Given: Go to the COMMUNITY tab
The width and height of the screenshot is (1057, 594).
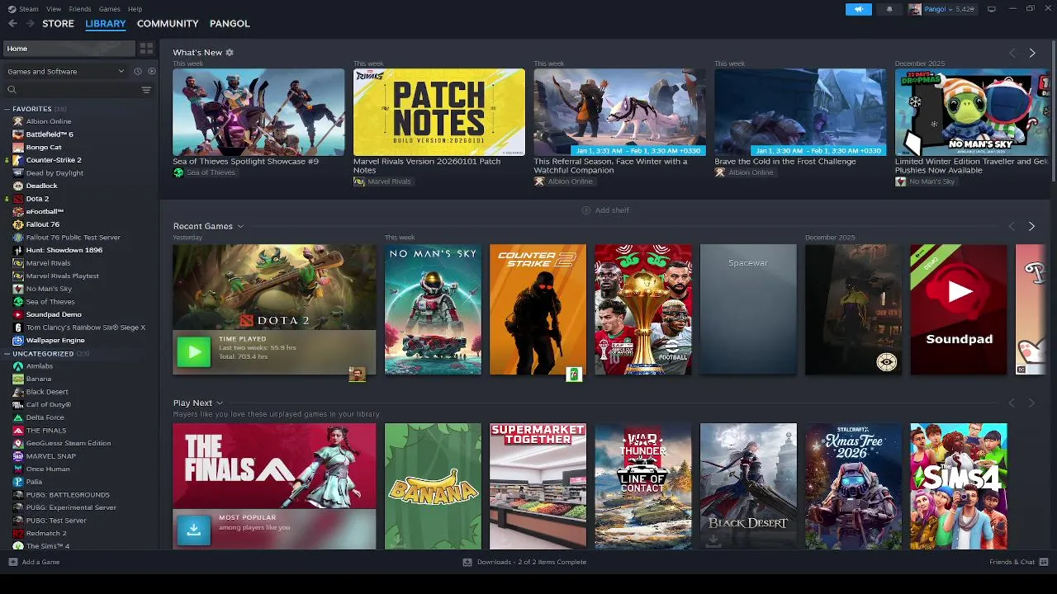Looking at the screenshot, I should click(x=168, y=23).
